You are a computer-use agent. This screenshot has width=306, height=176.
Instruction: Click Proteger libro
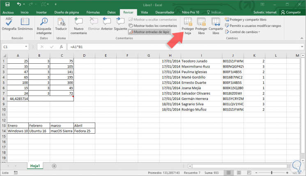(201, 26)
